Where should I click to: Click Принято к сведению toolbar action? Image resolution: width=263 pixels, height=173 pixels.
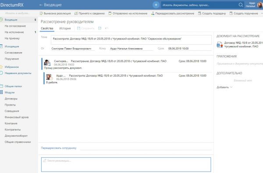pos(90,14)
